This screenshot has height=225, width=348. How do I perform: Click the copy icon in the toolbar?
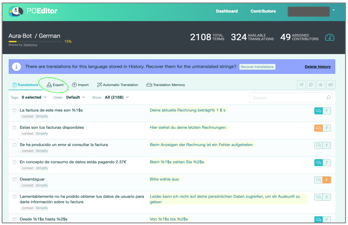[311, 85]
